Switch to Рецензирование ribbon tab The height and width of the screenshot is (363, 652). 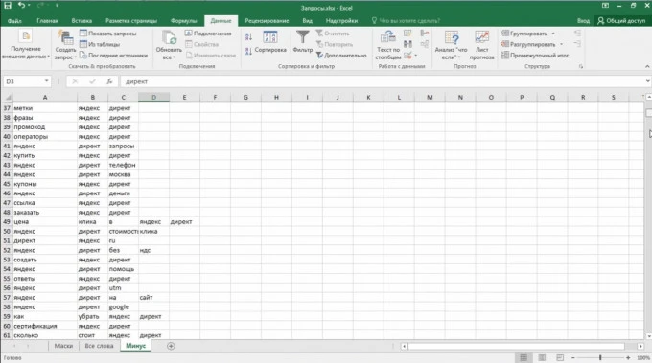click(267, 20)
